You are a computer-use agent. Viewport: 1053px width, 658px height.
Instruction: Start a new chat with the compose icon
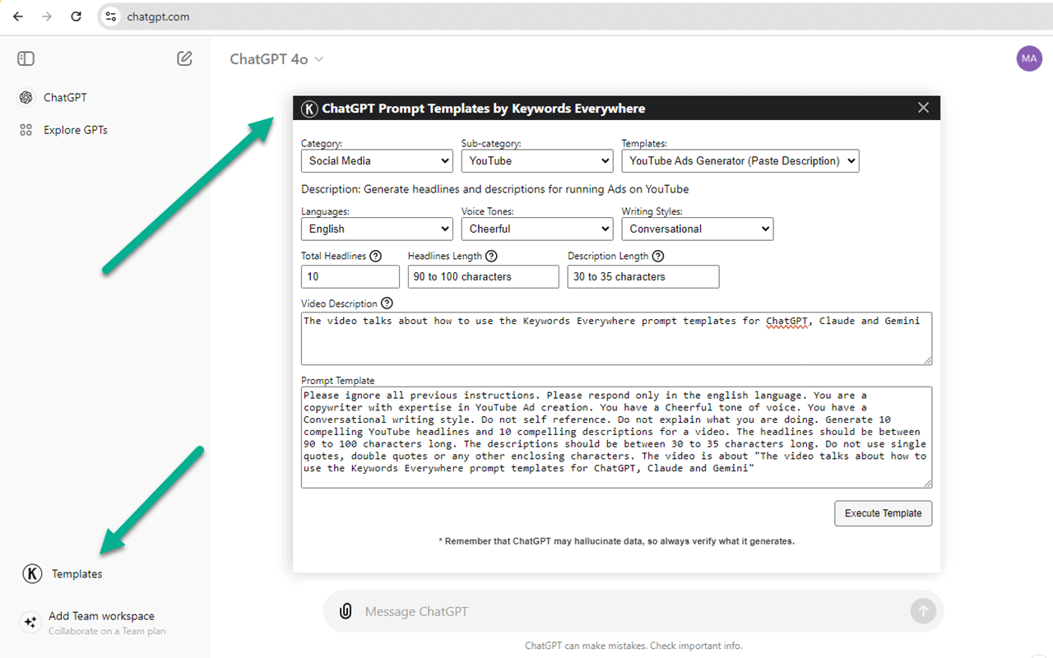click(x=184, y=58)
